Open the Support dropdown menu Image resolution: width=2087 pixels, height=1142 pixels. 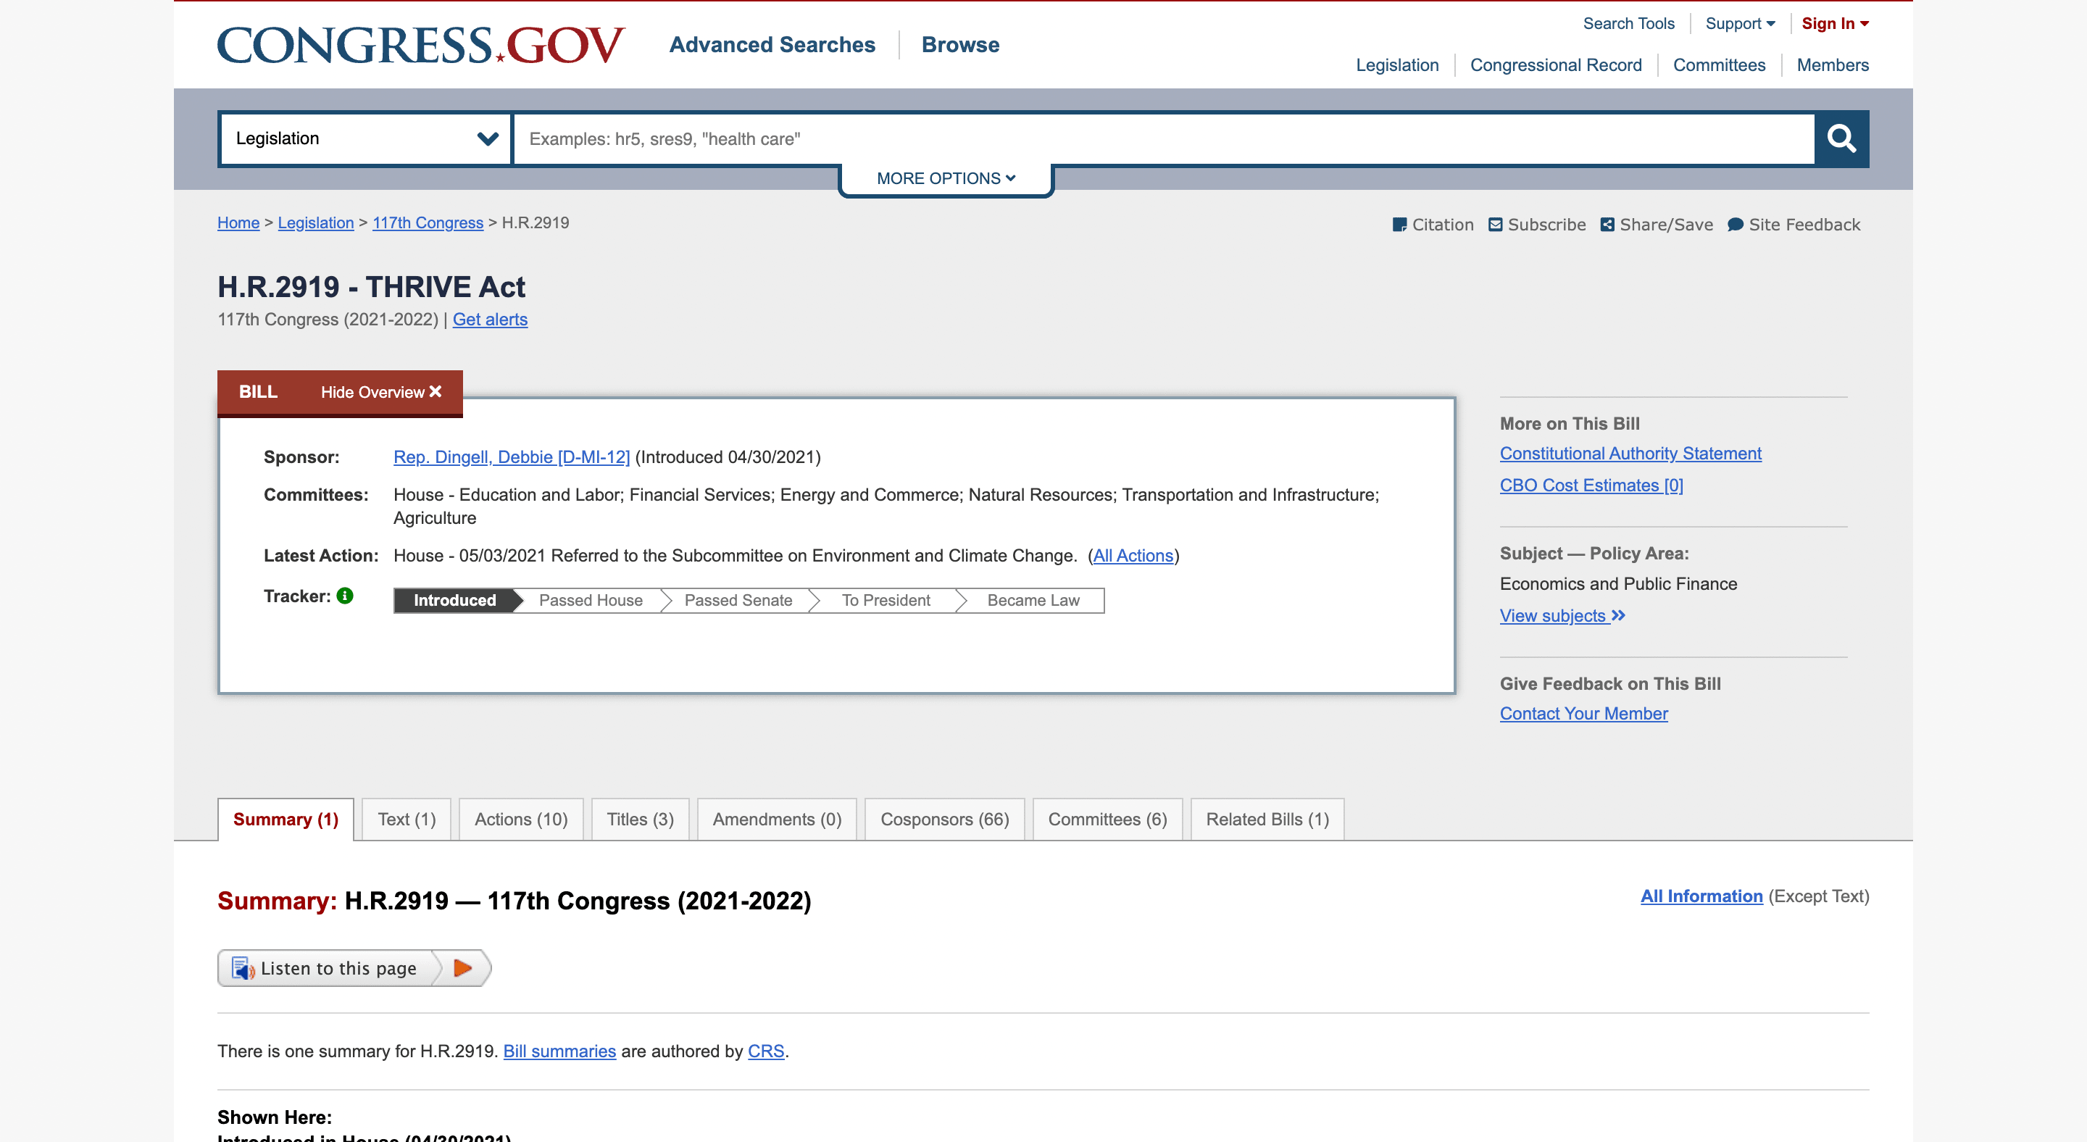pos(1740,23)
